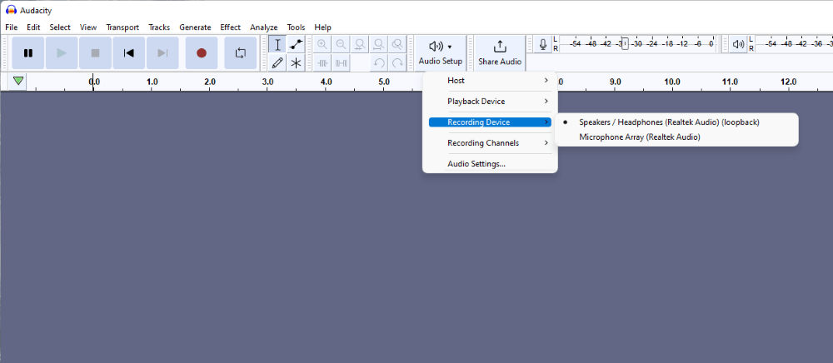Select the Multi-tool asterisk icon

point(296,63)
